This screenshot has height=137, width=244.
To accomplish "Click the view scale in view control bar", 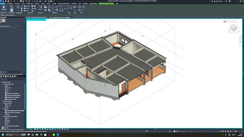I will coord(30,129).
